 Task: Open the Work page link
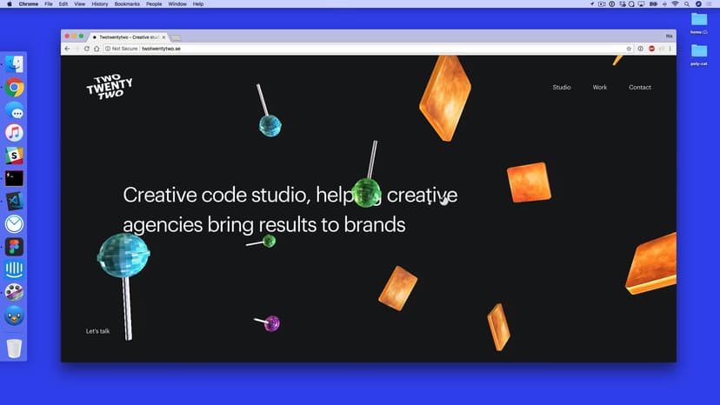coord(600,88)
